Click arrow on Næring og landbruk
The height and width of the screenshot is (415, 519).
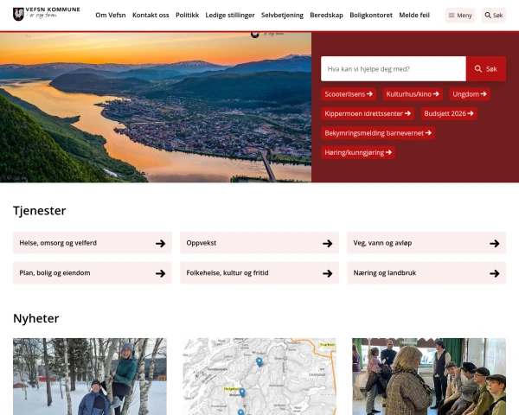coord(494,273)
